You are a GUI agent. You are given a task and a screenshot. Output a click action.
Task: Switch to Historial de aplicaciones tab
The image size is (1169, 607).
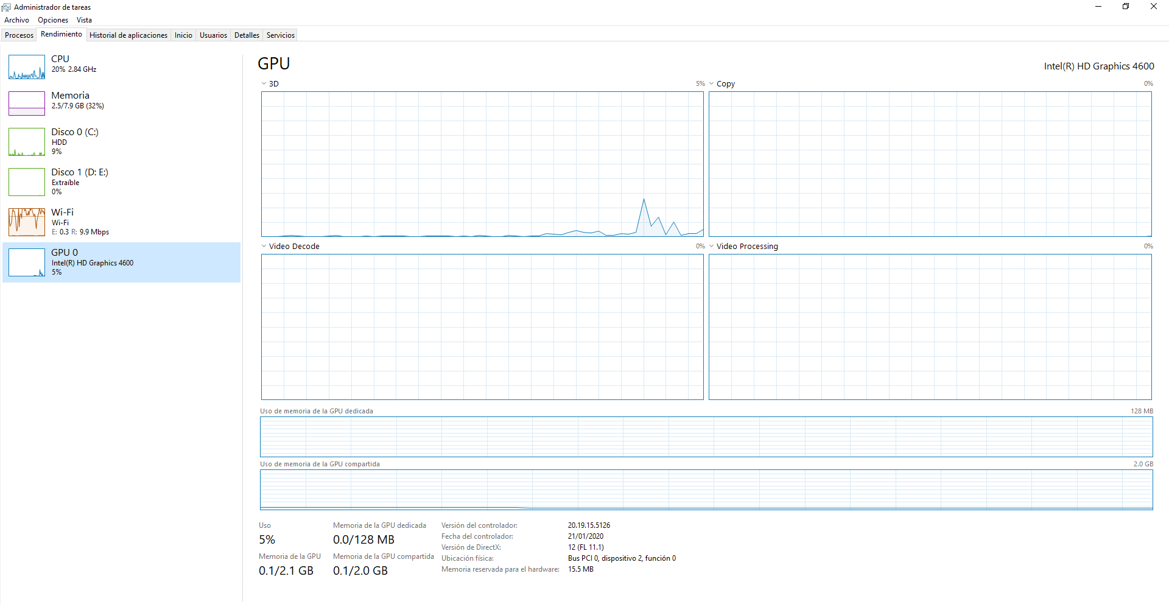(128, 35)
